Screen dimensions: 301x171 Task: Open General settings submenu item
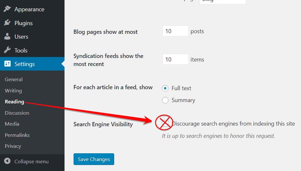pyautogui.click(x=14, y=80)
